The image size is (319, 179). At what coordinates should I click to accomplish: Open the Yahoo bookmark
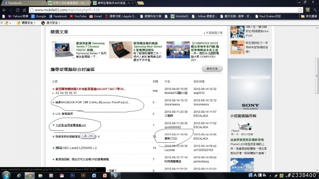[x=18, y=16]
